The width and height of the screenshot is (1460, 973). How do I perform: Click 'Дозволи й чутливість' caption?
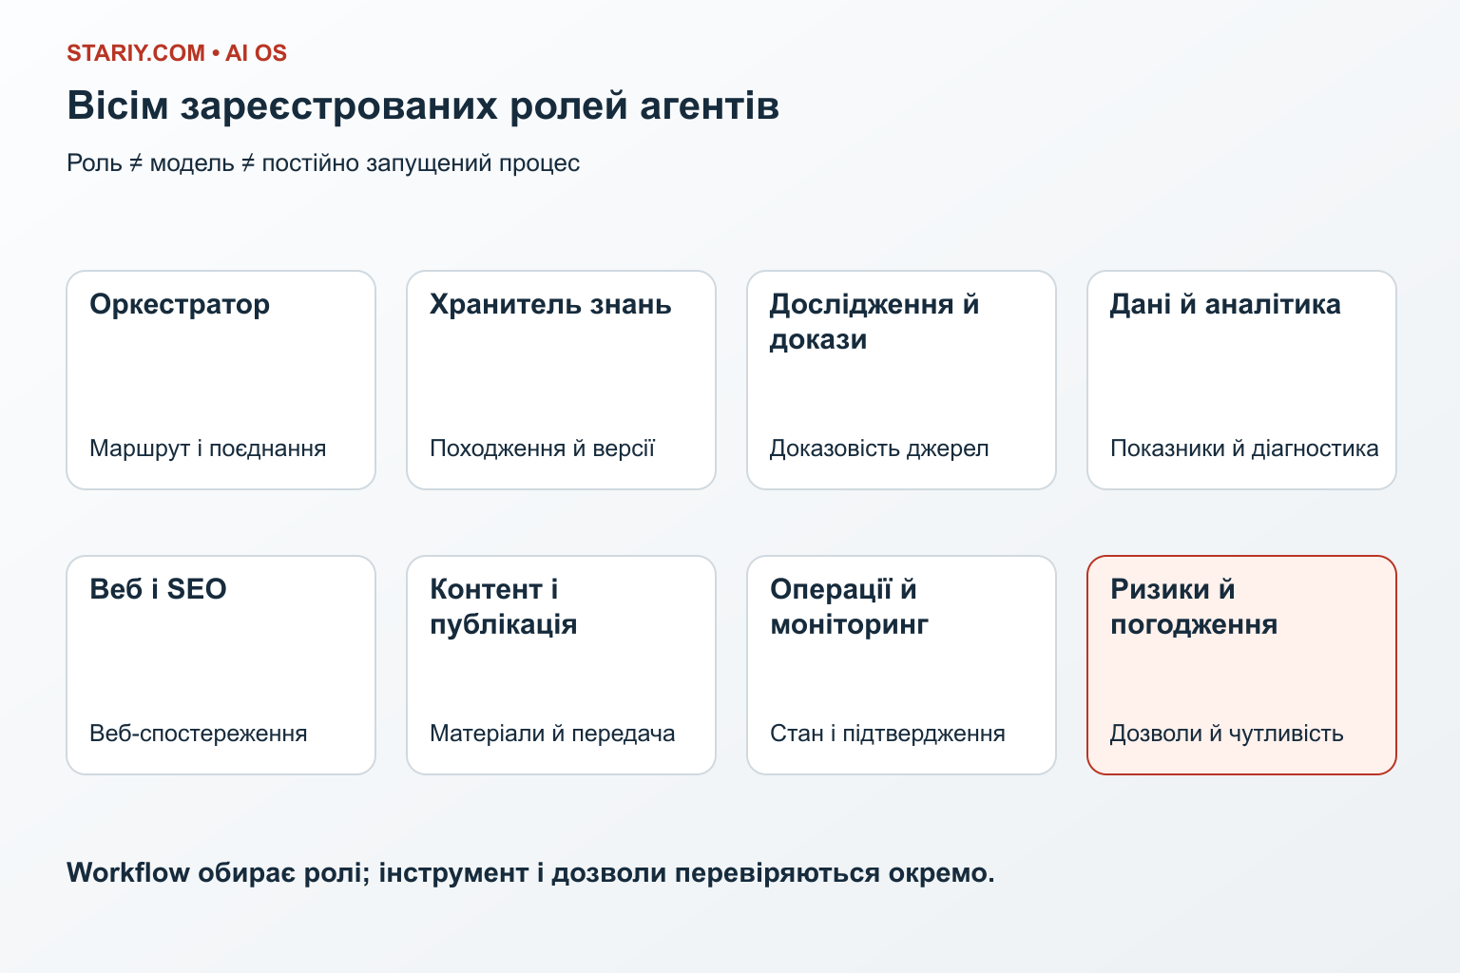pos(1226,734)
